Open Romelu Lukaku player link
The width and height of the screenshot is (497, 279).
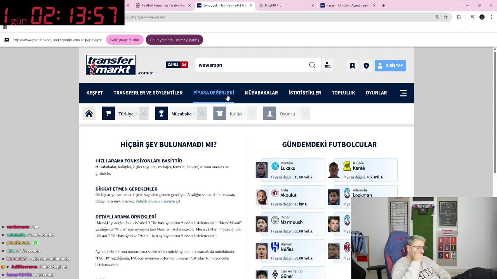point(288,166)
